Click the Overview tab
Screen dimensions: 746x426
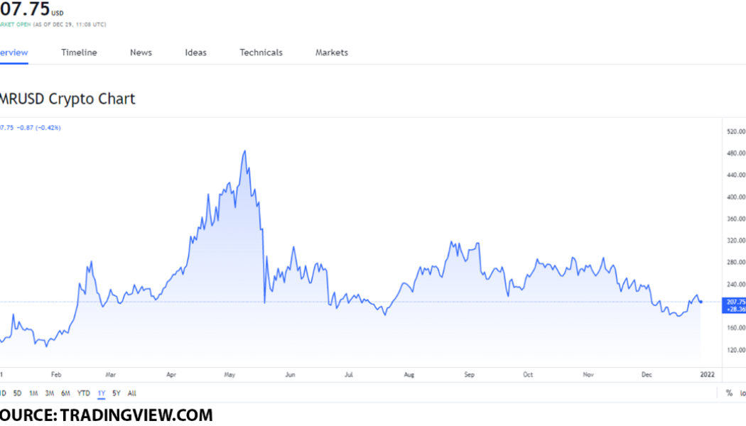(x=13, y=53)
